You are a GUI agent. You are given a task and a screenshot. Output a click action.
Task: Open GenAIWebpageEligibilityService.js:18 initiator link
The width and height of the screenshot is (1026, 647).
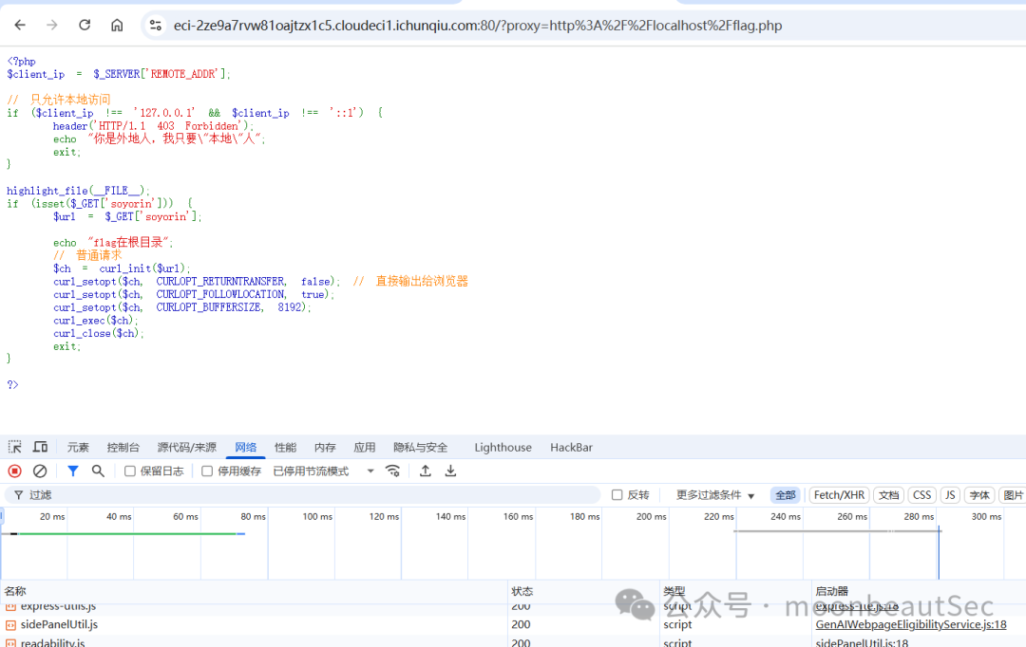click(x=911, y=624)
